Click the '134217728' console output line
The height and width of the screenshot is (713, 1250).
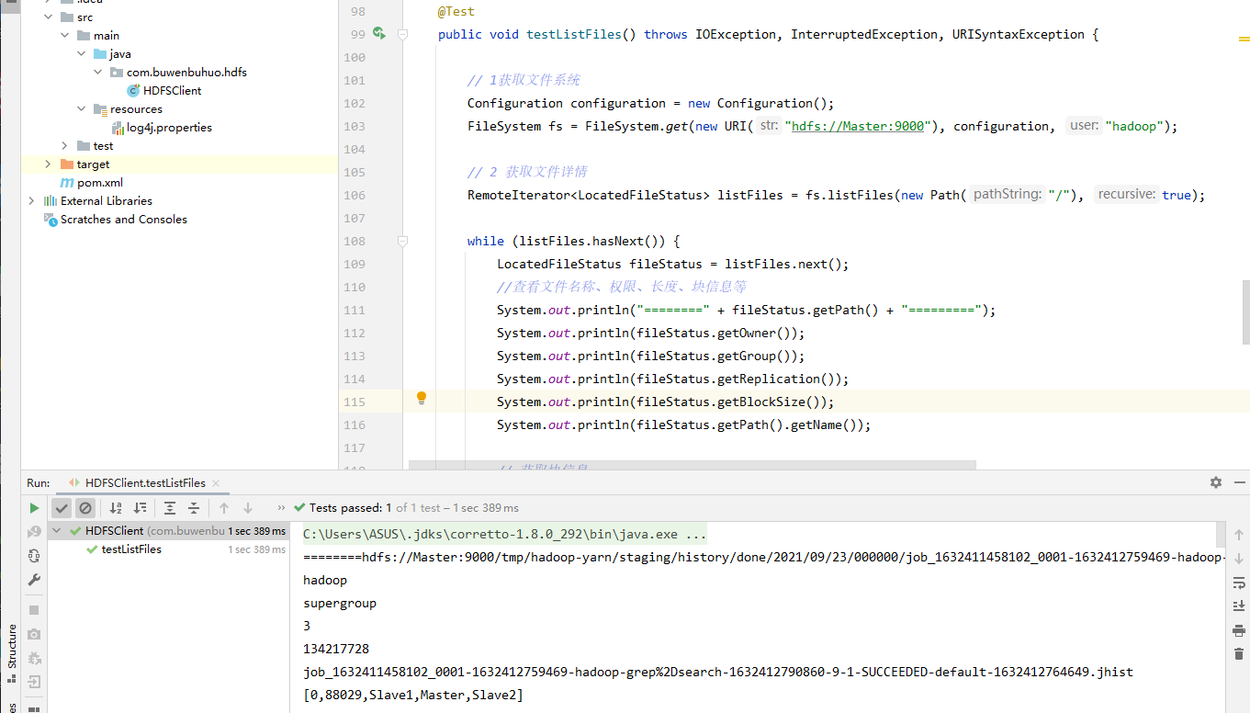click(x=336, y=649)
